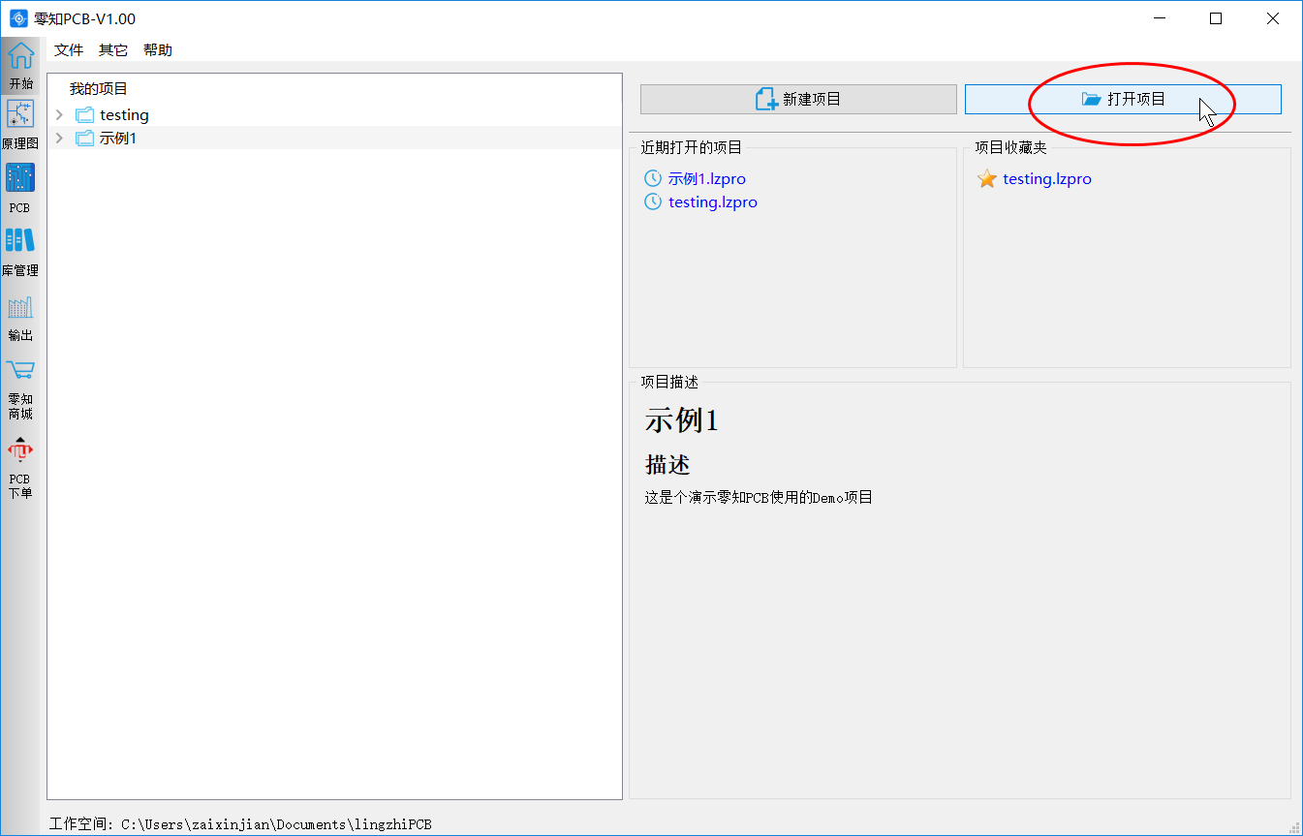The height and width of the screenshot is (836, 1303).
Task: Expand the testing project tree node
Action: point(59,115)
